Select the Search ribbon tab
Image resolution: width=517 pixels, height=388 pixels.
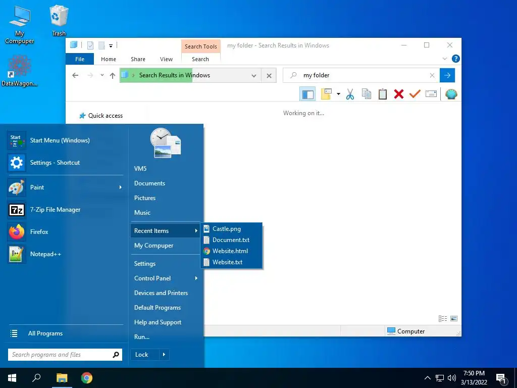pyautogui.click(x=200, y=59)
